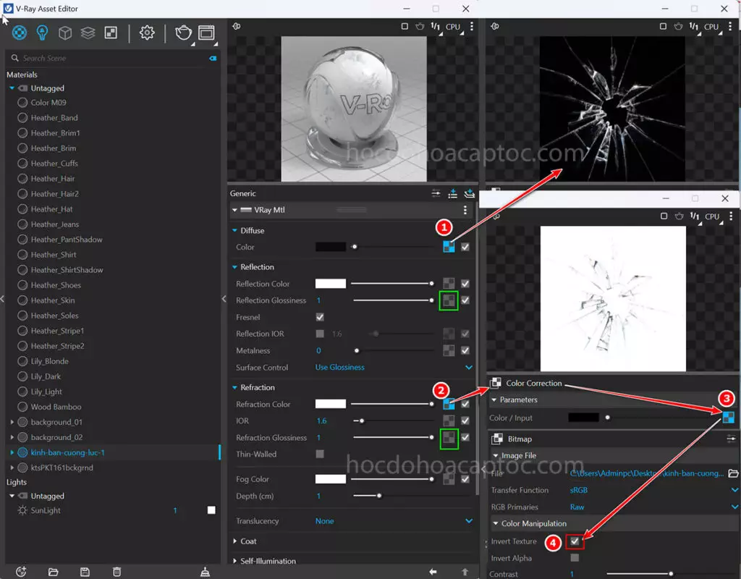Open the frame buffer window icon

[205, 33]
